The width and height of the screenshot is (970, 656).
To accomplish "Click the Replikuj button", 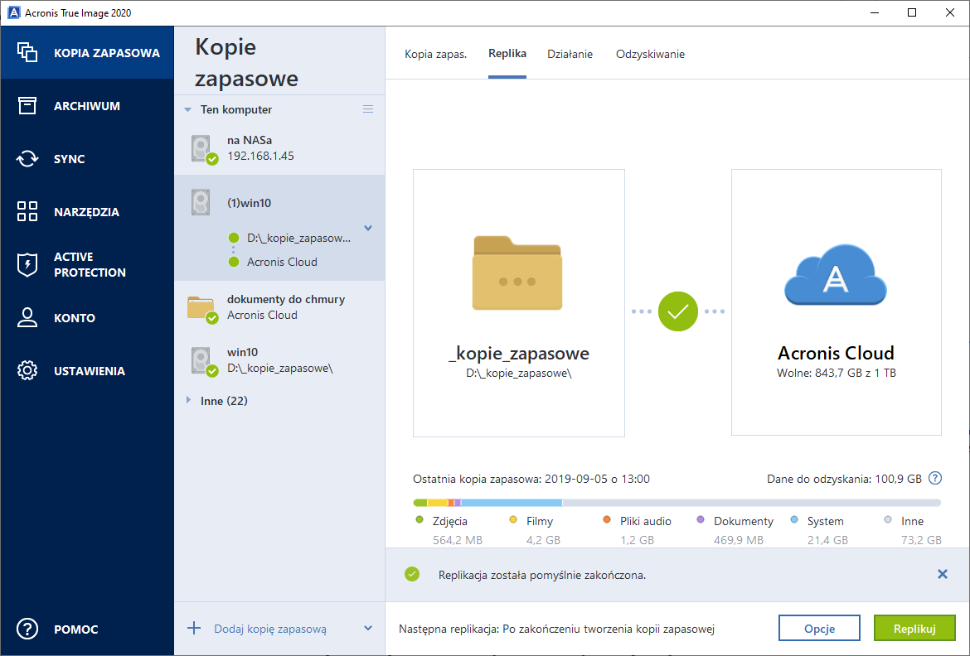I will [x=914, y=629].
